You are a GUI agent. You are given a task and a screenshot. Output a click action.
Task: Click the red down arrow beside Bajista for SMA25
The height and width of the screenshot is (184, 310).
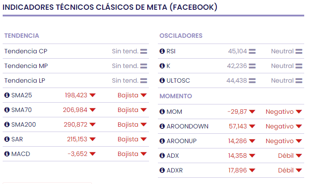[143, 96]
